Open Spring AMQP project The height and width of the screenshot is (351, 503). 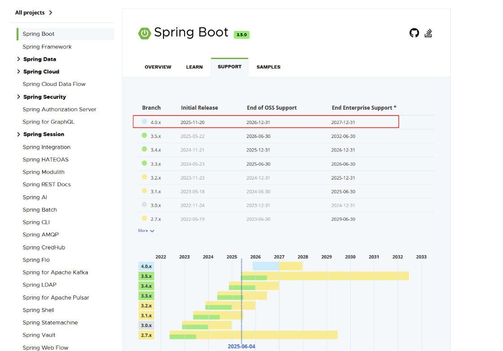(41, 235)
